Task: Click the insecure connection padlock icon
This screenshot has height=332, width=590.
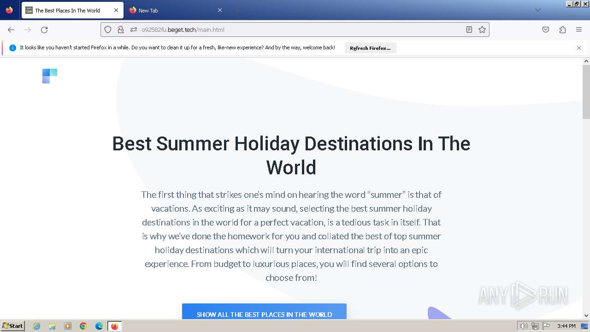Action: point(120,30)
